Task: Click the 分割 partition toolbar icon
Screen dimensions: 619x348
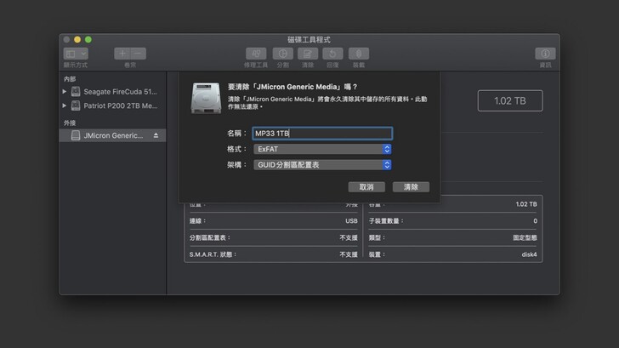Action: tap(282, 54)
